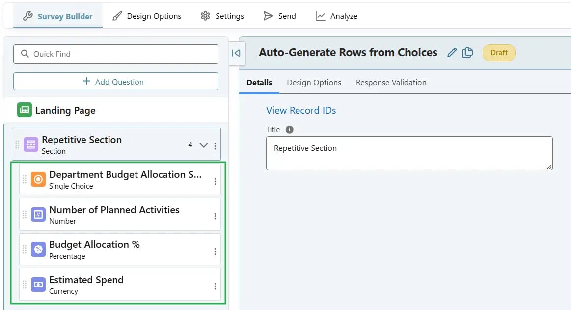
Task: Open Department Budget Allocation options menu
Action: click(x=215, y=181)
